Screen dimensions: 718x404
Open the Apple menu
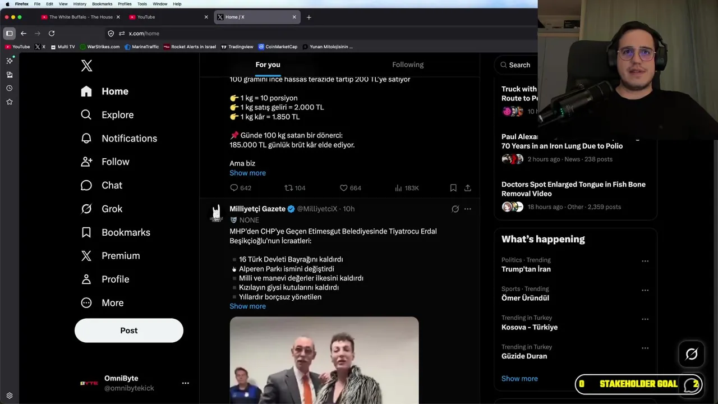pos(7,4)
